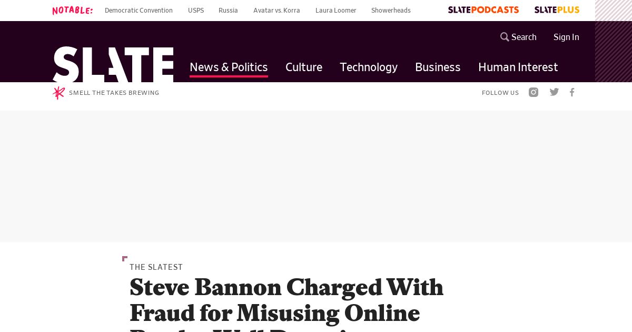Open the Democratic Convention topic
632x332 pixels.
point(139,10)
